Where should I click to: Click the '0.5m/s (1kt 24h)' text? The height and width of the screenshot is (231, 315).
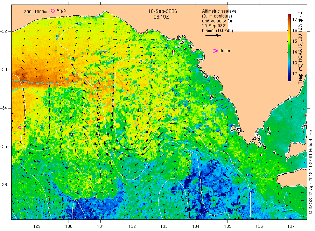click(217, 31)
